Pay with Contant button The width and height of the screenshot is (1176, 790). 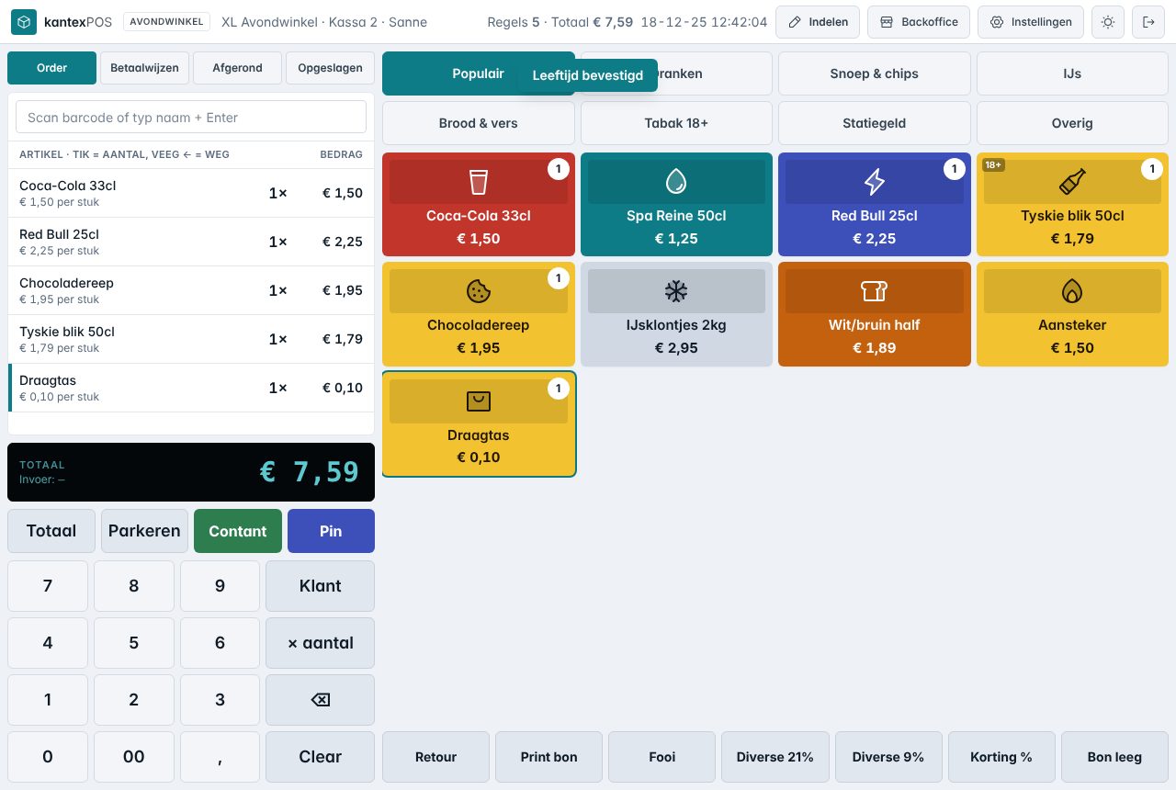pyautogui.click(x=238, y=531)
